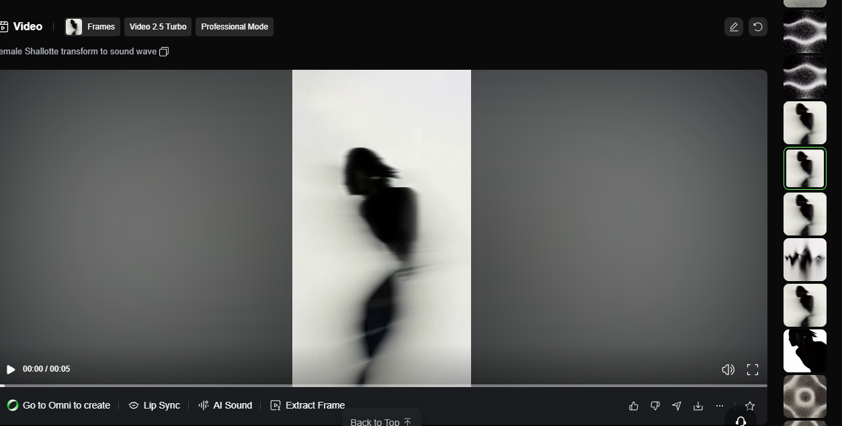This screenshot has width=842, height=426.
Task: Toggle fullscreen playback mode
Action: [752, 369]
